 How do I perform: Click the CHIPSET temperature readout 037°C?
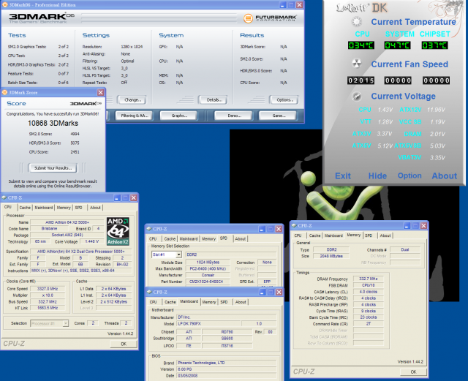pyautogui.click(x=434, y=45)
